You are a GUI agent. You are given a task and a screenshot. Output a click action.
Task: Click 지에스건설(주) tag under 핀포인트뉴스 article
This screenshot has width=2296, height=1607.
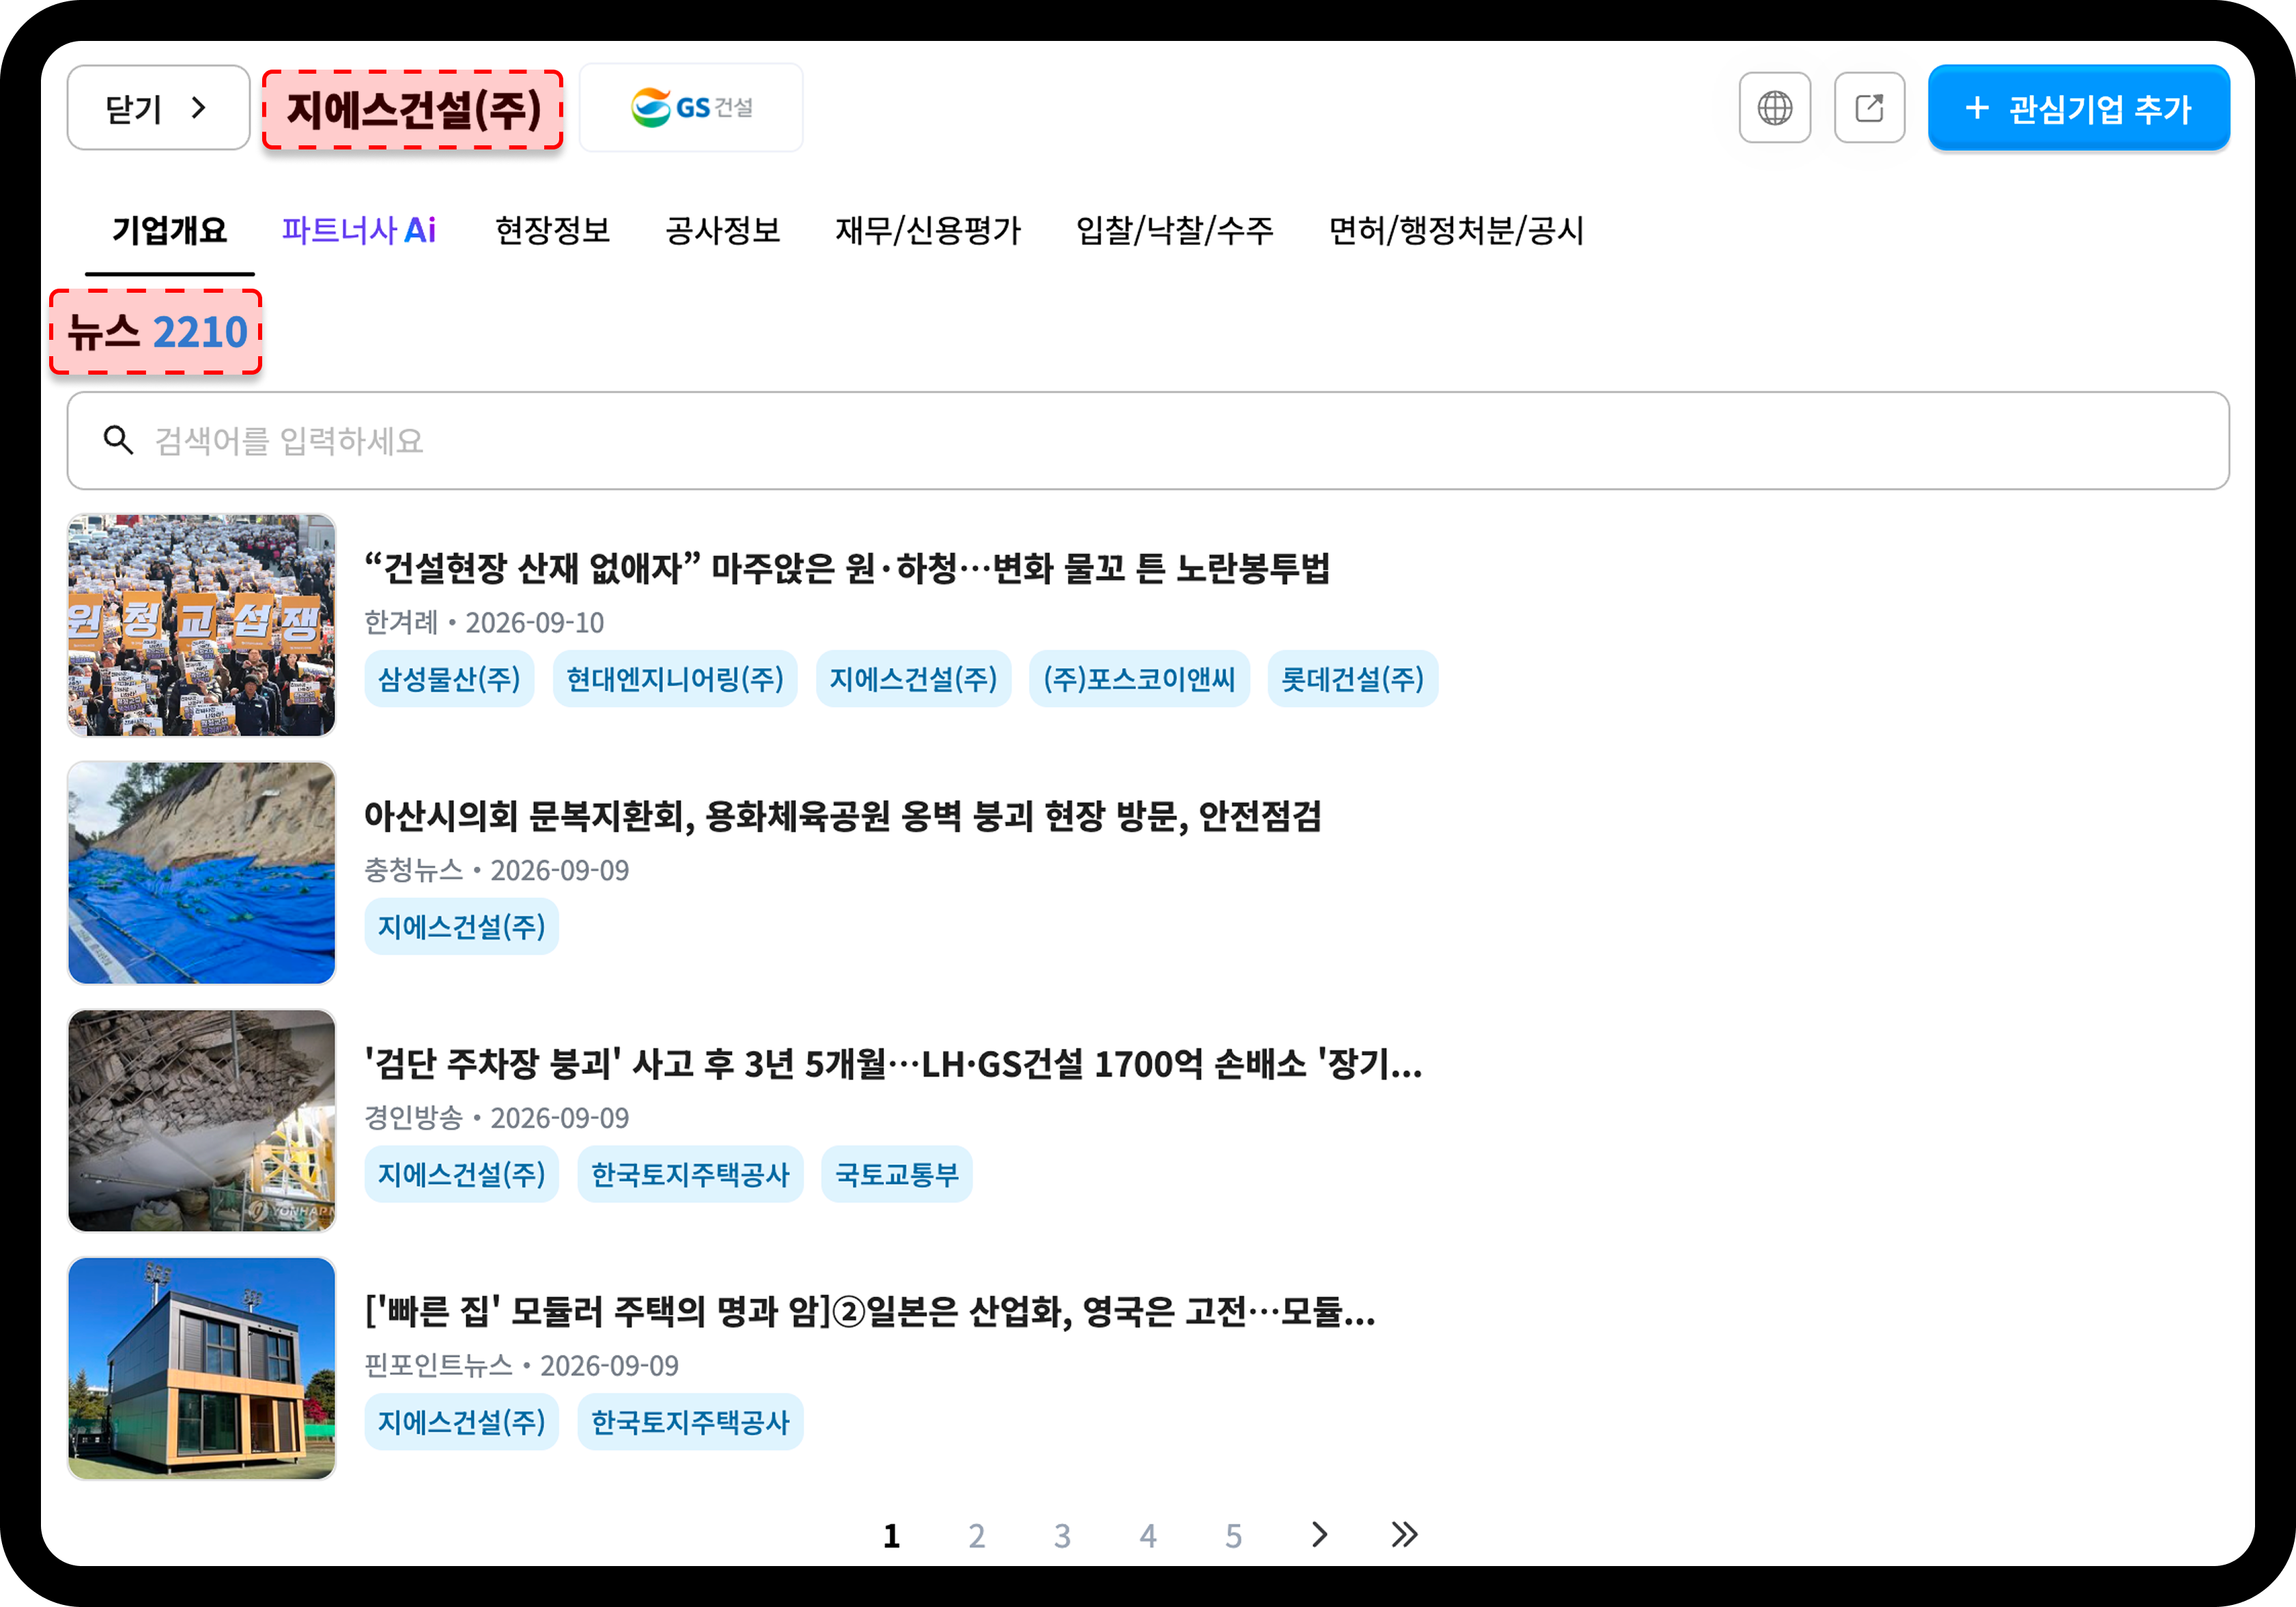point(461,1421)
